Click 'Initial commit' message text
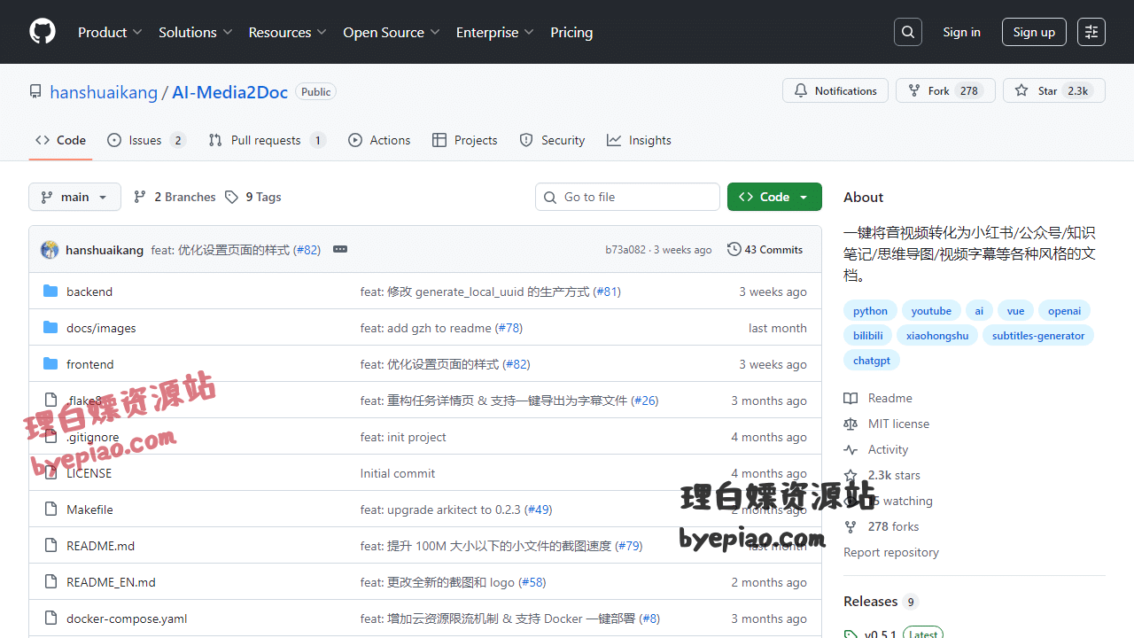This screenshot has width=1134, height=638. (398, 473)
